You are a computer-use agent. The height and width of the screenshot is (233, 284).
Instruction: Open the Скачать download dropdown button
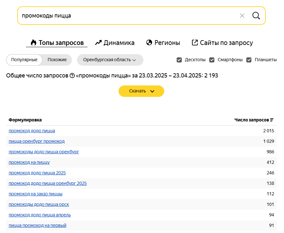click(x=141, y=91)
